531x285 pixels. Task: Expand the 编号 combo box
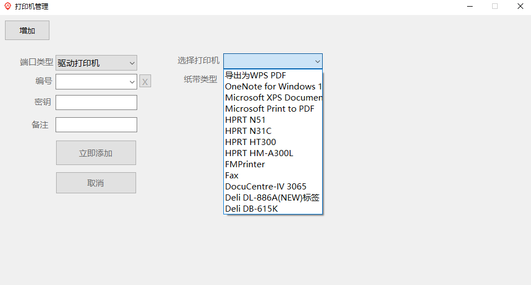(x=132, y=82)
